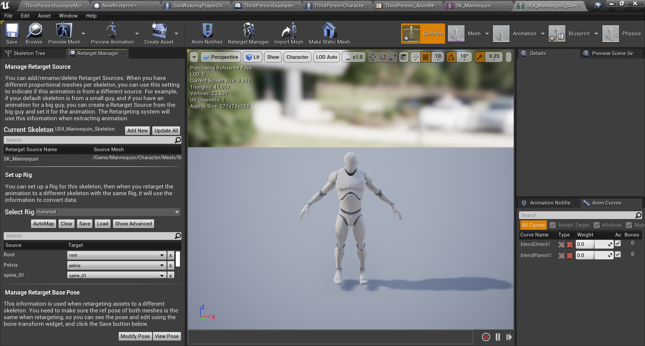645x346 pixels.
Task: Click the Preview Mesh toolbar icon
Action: [64, 34]
